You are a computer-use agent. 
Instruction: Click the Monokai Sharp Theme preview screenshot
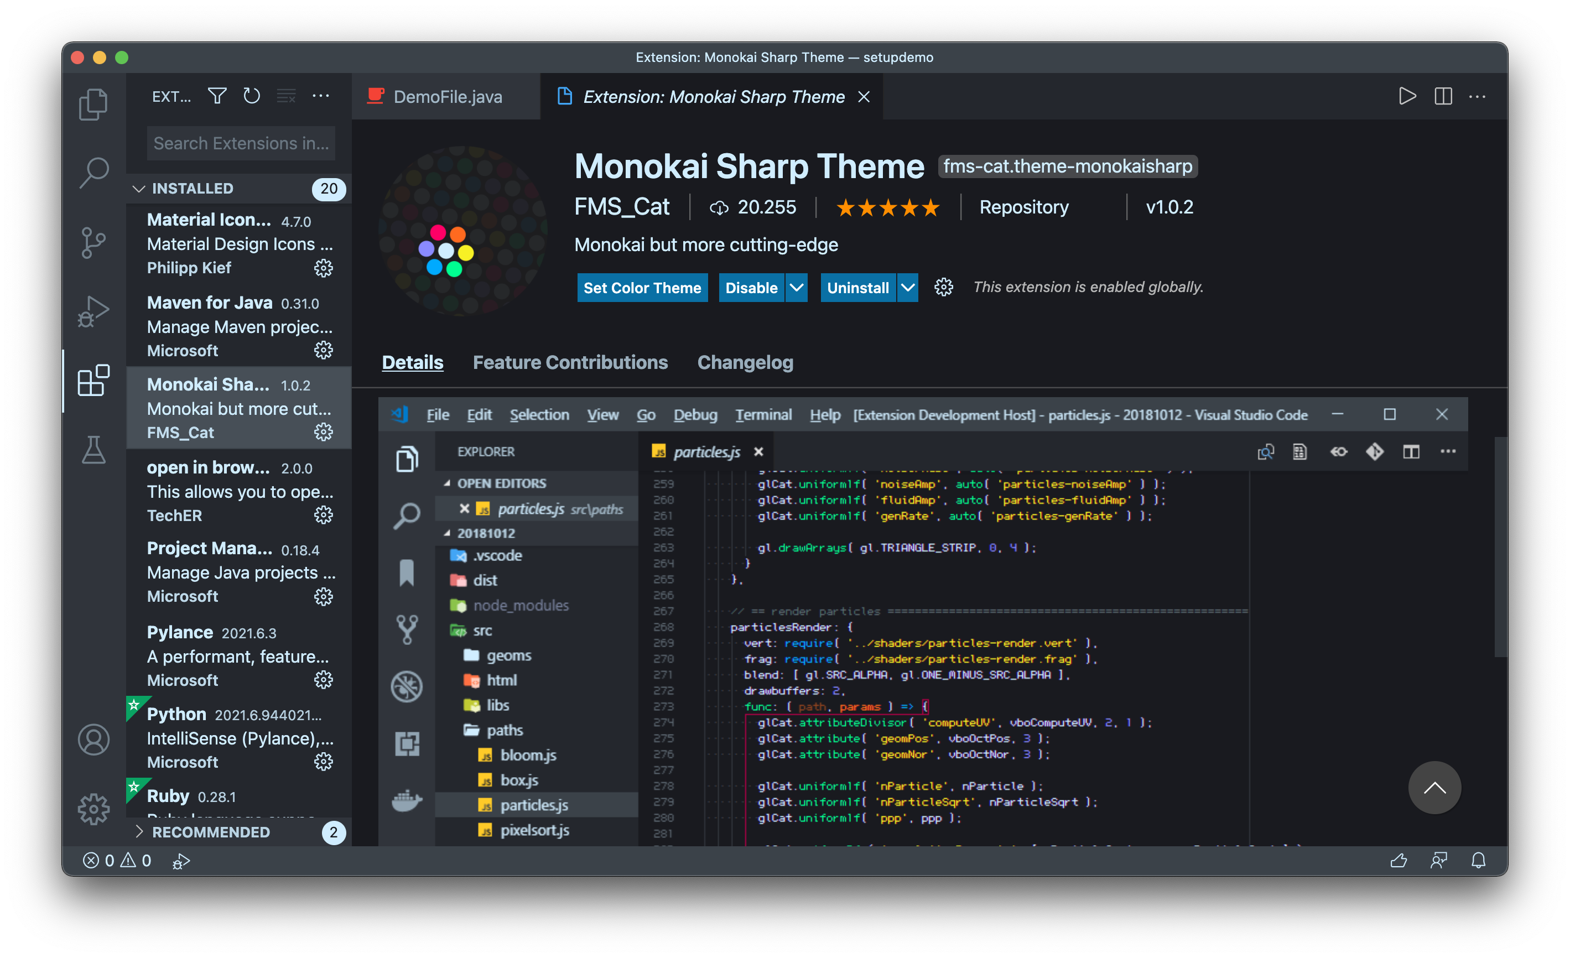pyautogui.click(x=923, y=622)
